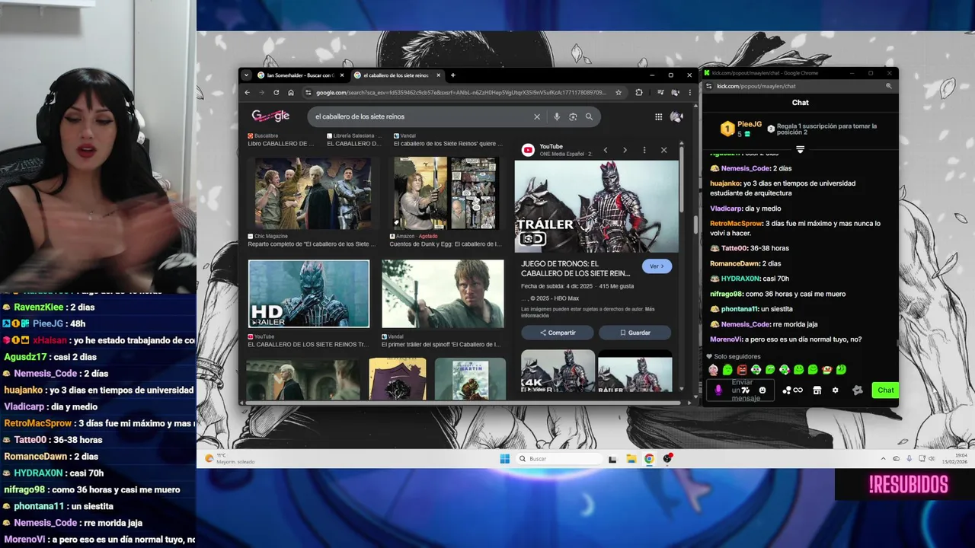Open the Kick shop icon
Image resolution: width=975 pixels, height=548 pixels.
(x=817, y=390)
